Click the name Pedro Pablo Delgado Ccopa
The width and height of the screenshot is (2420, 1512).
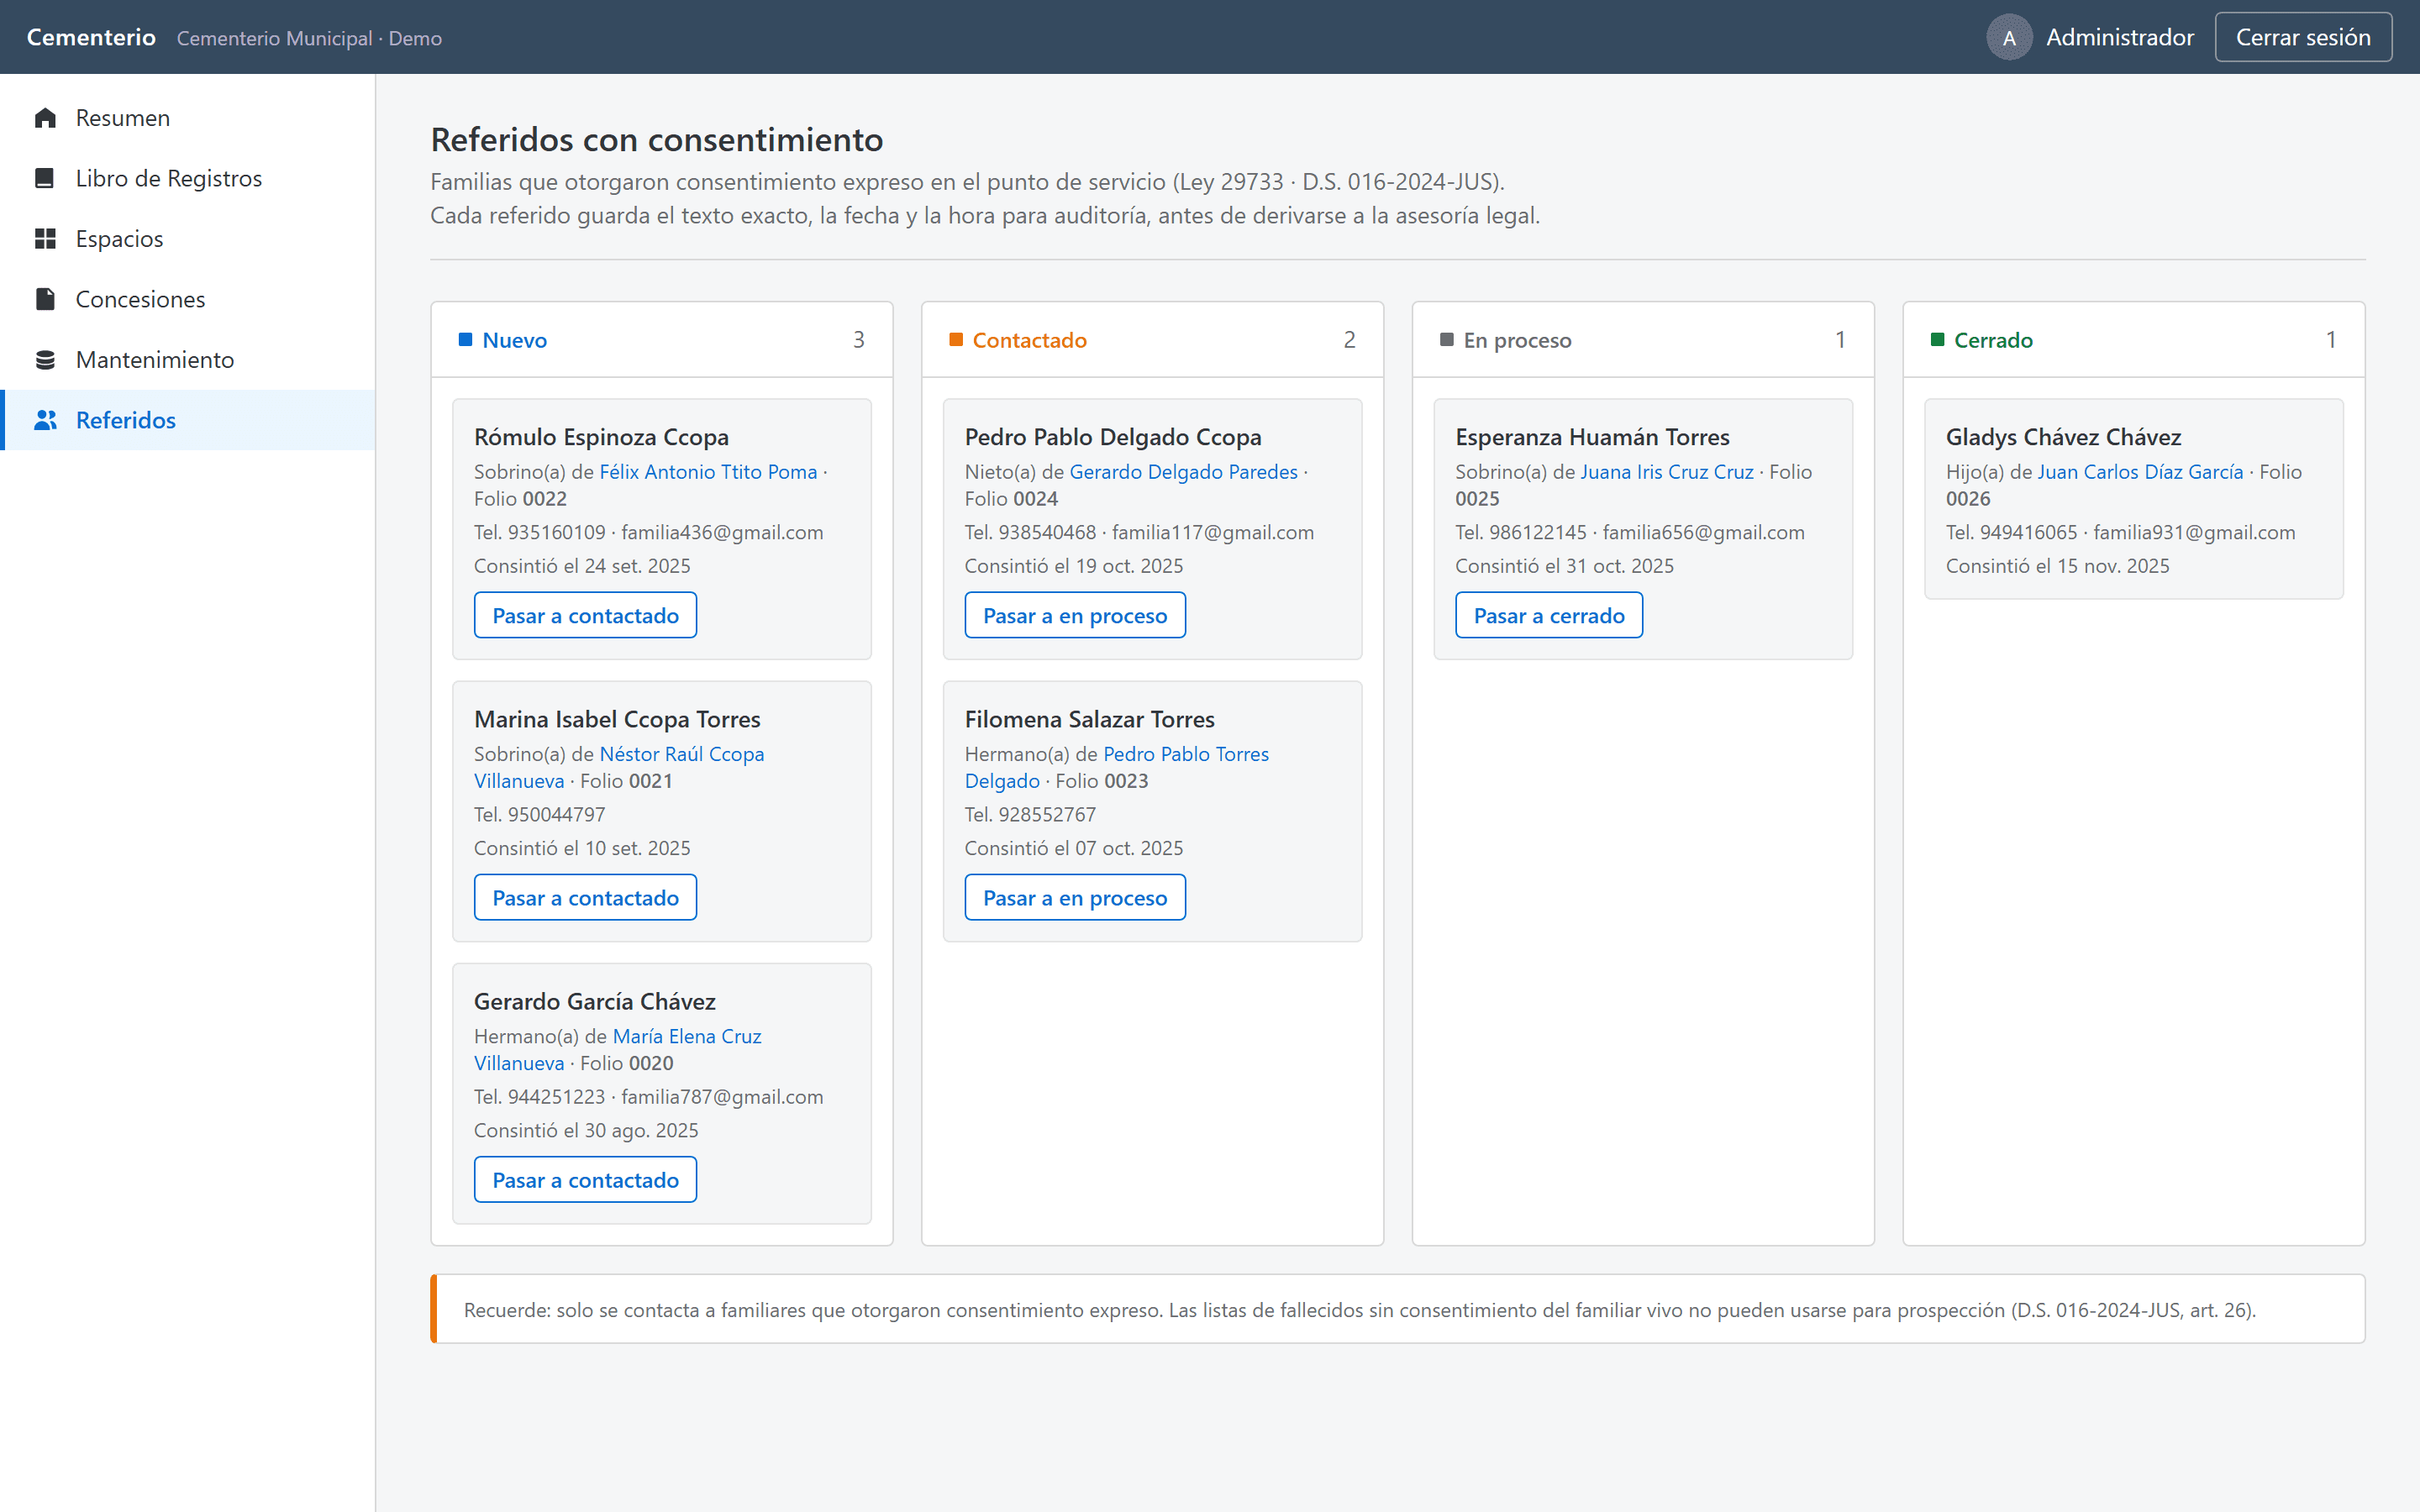(1113, 437)
